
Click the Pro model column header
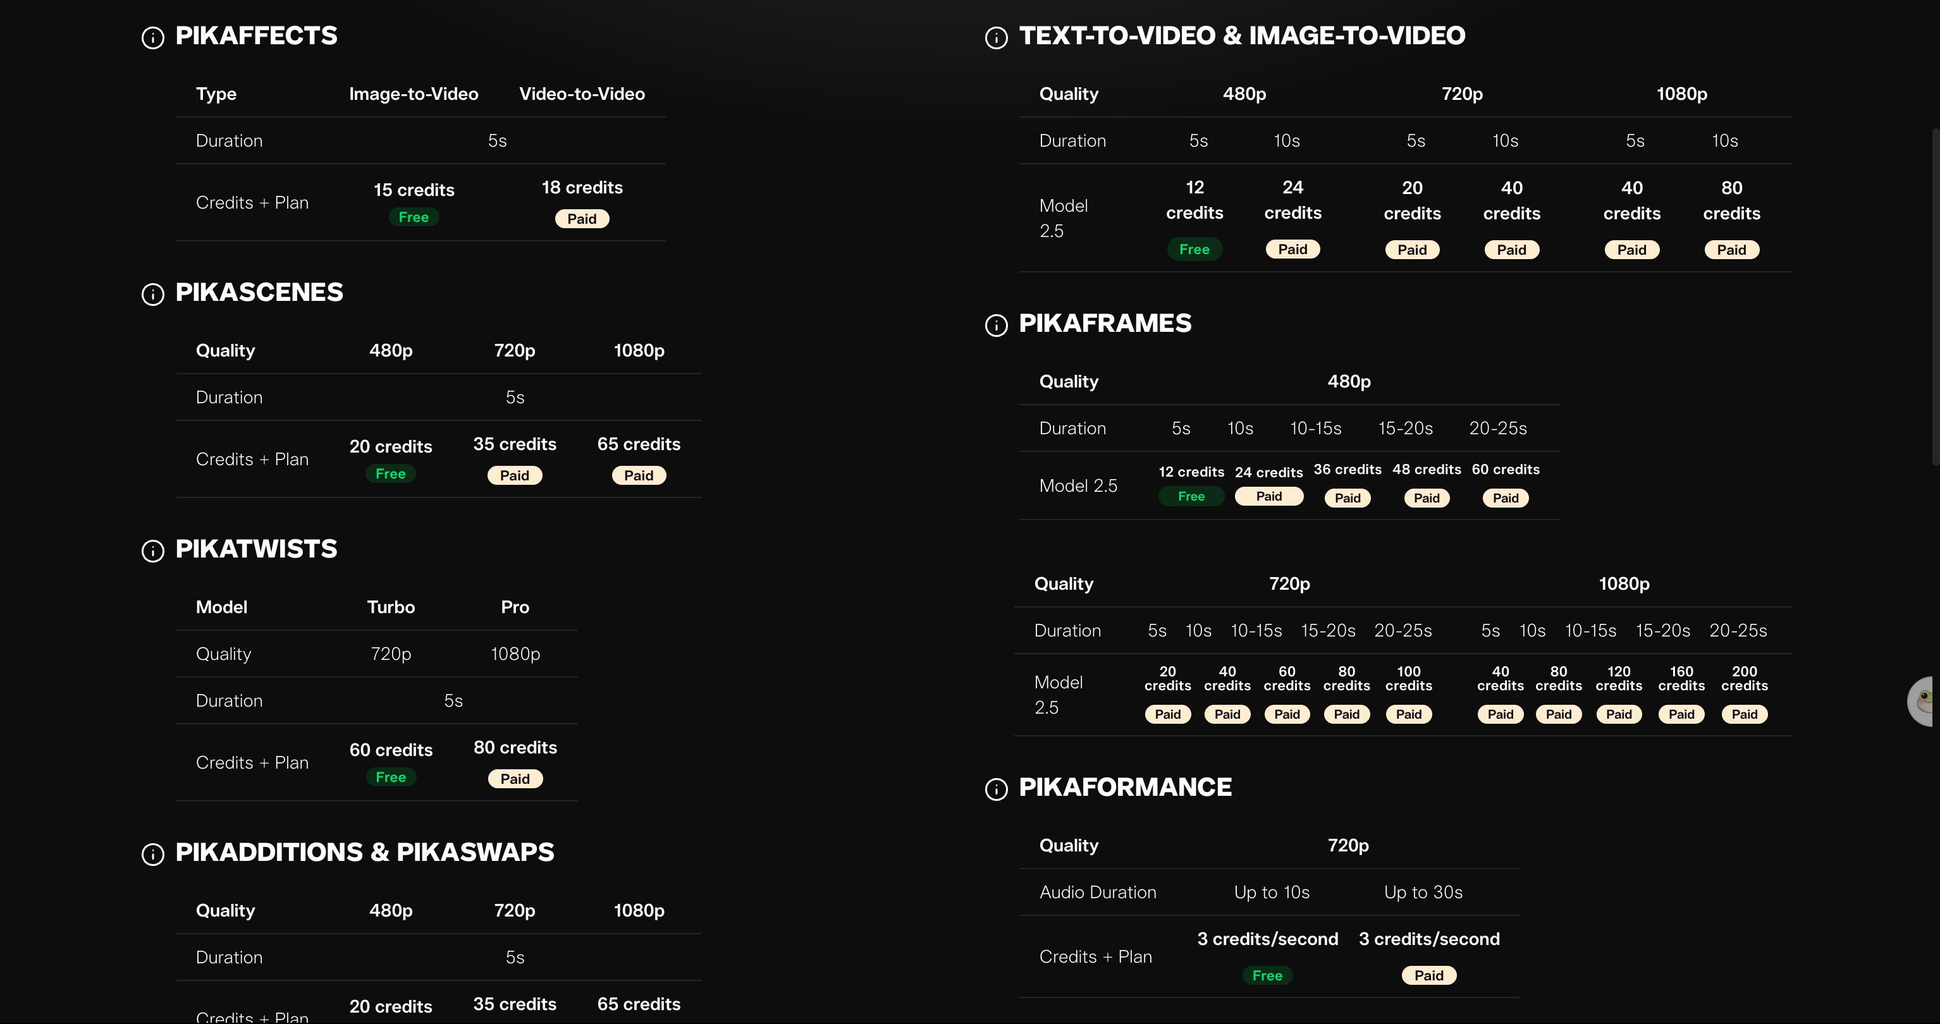(x=515, y=607)
